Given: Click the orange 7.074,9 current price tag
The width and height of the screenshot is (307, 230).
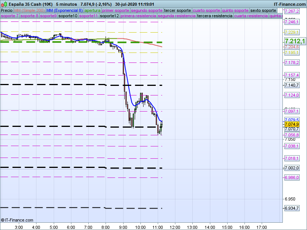Looking at the screenshot, I should [292, 124].
